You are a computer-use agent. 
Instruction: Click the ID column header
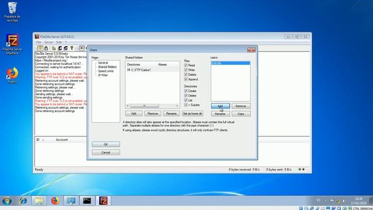pyautogui.click(x=38, y=140)
